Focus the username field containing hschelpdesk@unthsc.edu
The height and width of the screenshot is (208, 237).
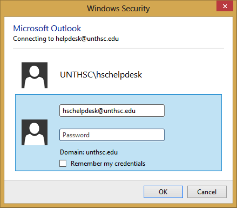pos(112,111)
